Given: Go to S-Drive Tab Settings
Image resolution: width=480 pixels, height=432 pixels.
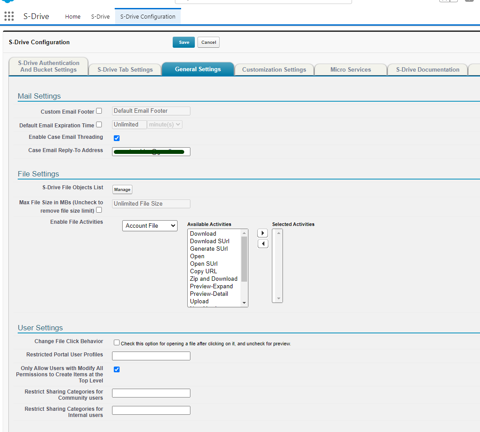Looking at the screenshot, I should (x=125, y=69).
